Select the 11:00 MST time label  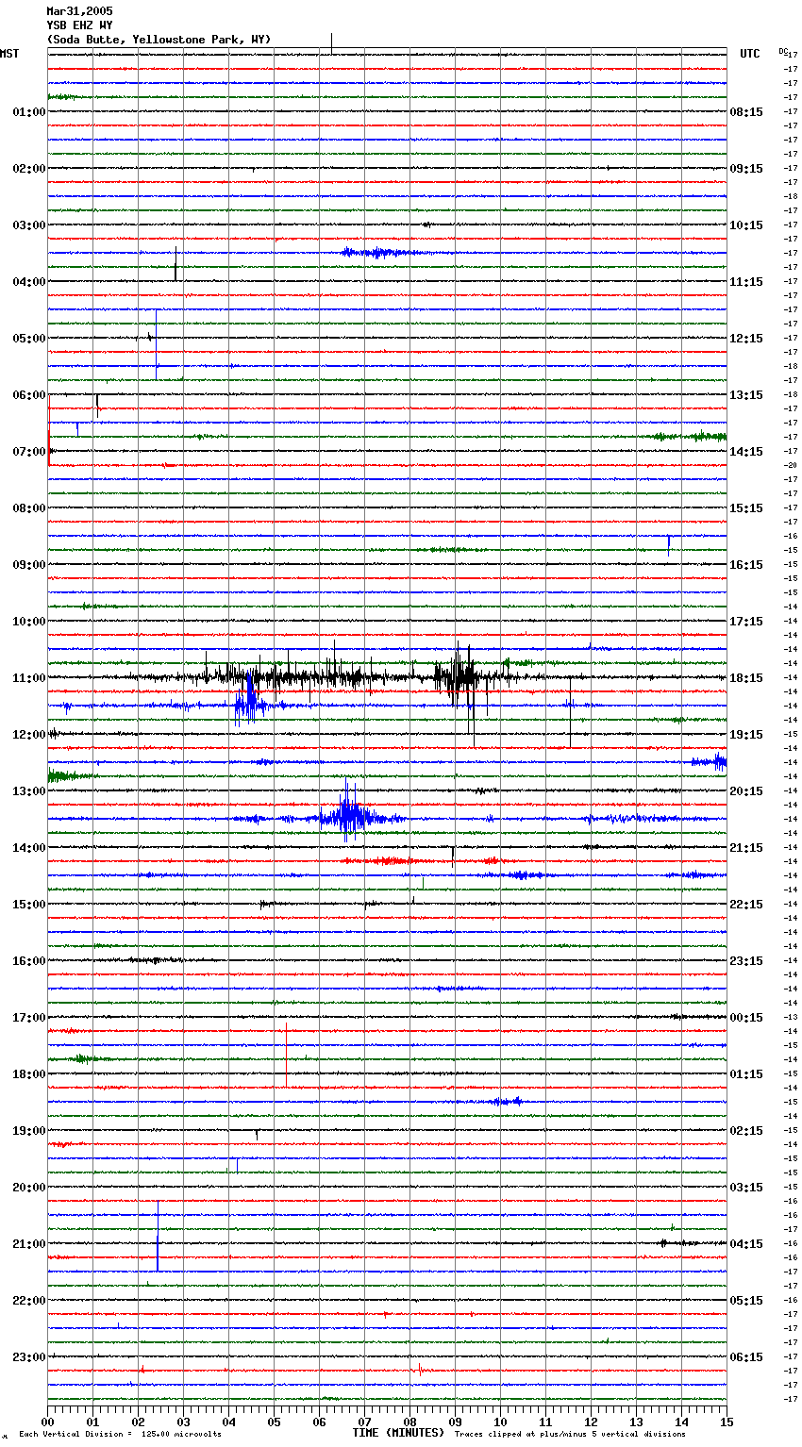pyautogui.click(x=28, y=678)
